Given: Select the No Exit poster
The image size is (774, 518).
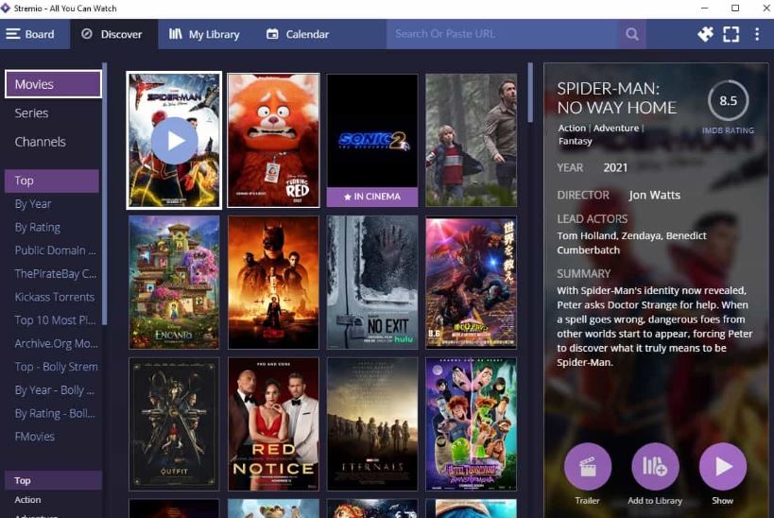Looking at the screenshot, I should click(x=372, y=283).
